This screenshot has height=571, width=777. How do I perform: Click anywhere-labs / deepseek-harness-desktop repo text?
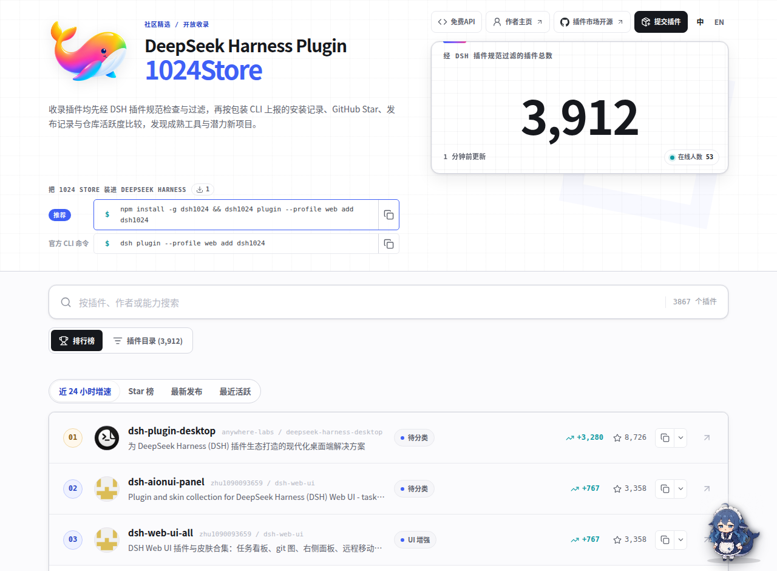pyautogui.click(x=302, y=432)
